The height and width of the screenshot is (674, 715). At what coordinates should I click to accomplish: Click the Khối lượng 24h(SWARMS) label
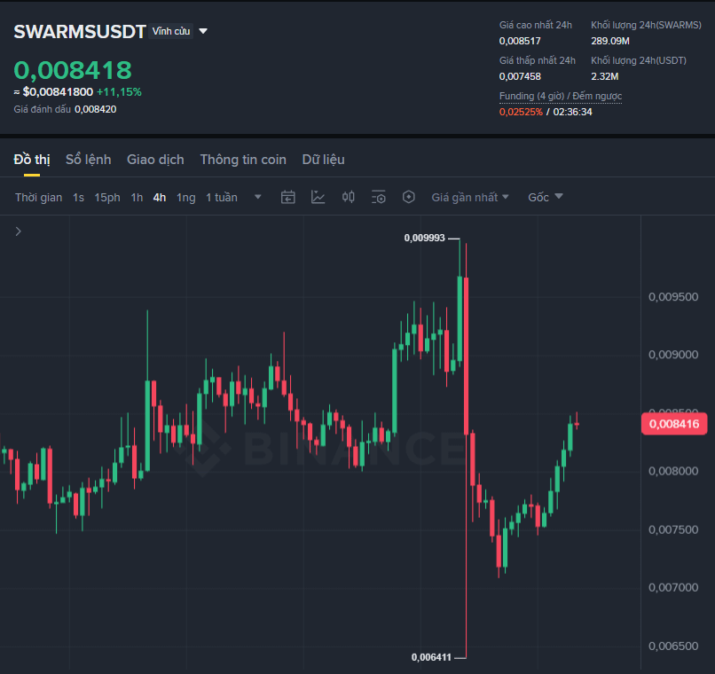(x=646, y=25)
